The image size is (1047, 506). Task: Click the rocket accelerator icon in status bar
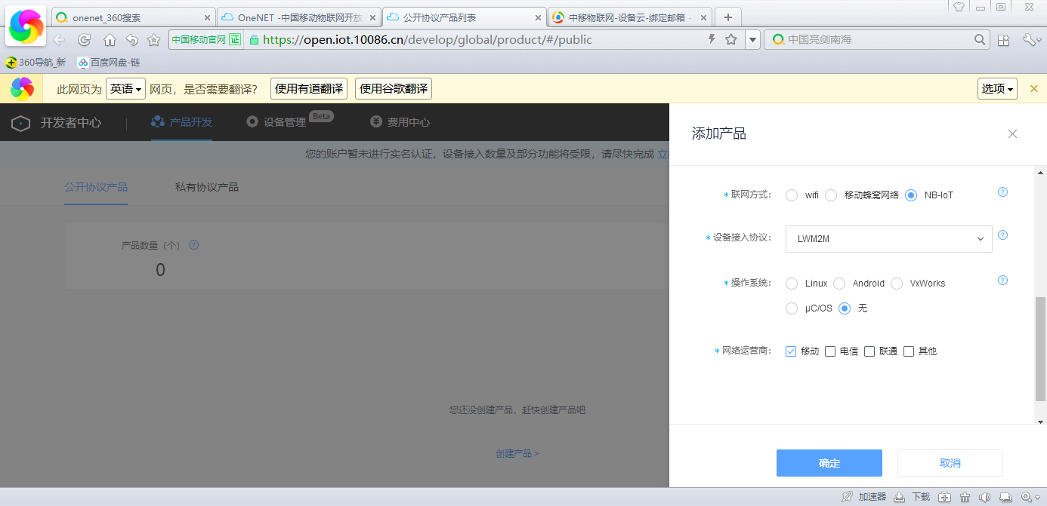[848, 497]
